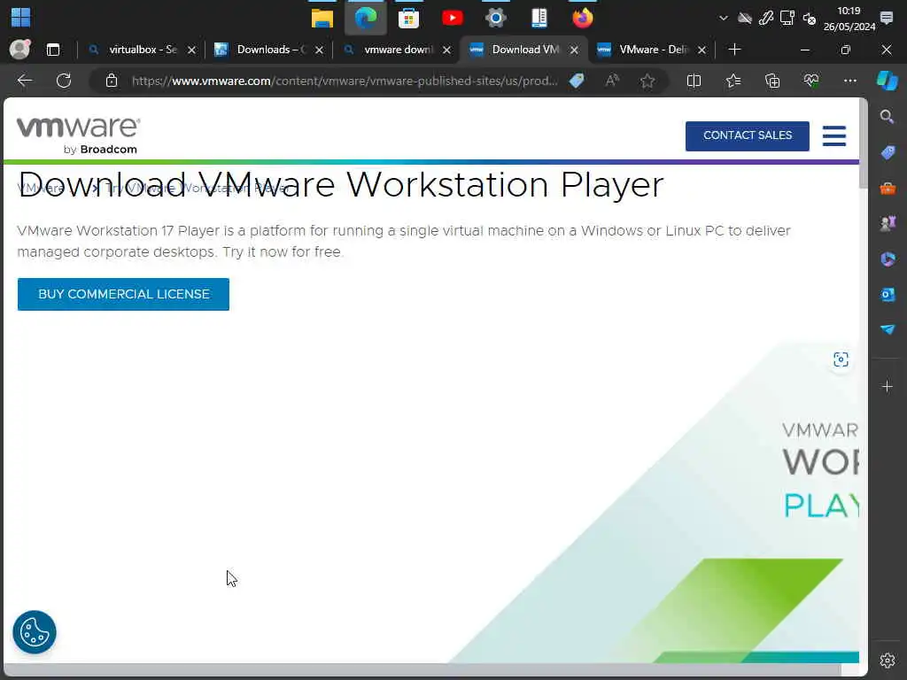View site information lock icon
Screen dimensions: 907x680
coord(112,81)
